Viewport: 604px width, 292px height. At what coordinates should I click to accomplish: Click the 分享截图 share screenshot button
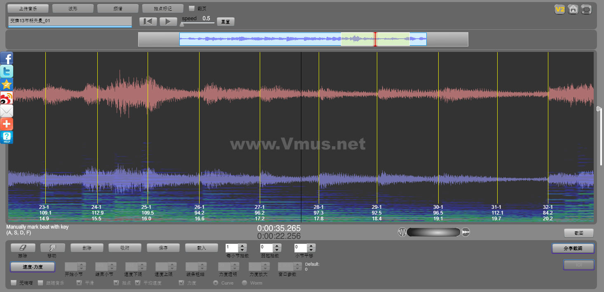(573, 248)
